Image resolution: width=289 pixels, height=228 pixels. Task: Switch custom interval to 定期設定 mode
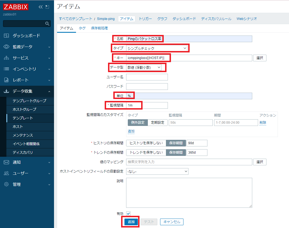pos(157,122)
